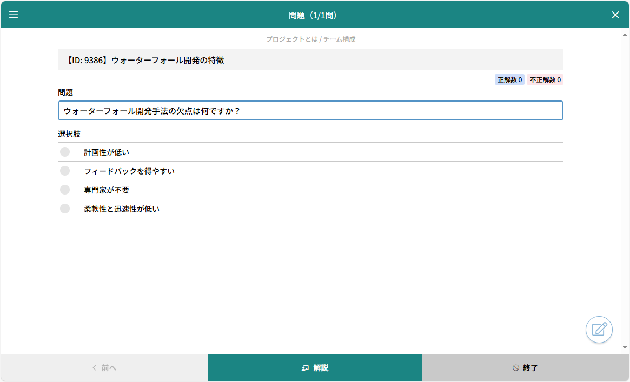The width and height of the screenshot is (630, 382).
Task: Click the 前へ previous button
Action: [x=104, y=367]
